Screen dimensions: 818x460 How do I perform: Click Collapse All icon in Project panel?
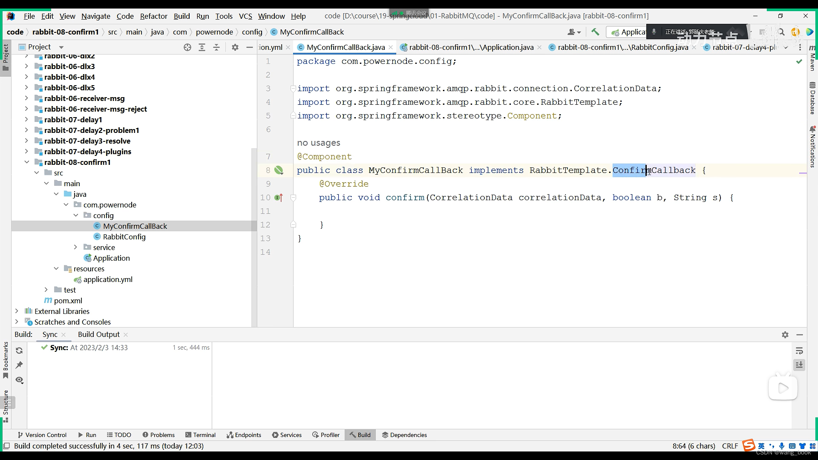coord(216,47)
